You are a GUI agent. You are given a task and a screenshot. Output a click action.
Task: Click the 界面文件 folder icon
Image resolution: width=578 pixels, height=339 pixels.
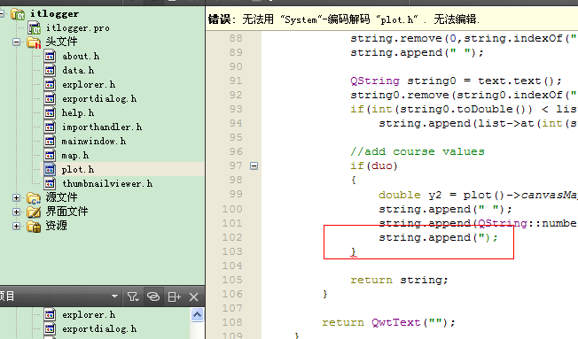[x=34, y=212]
